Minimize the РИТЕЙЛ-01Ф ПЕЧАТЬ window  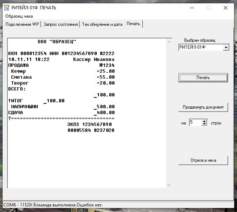[192, 8]
